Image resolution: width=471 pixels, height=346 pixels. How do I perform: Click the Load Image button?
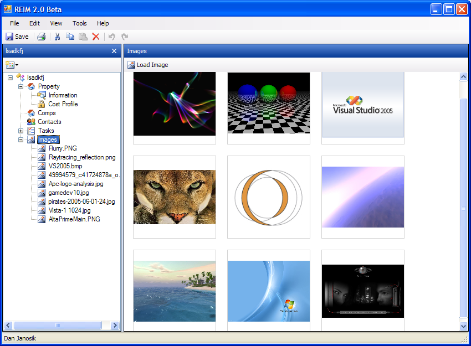pos(148,65)
